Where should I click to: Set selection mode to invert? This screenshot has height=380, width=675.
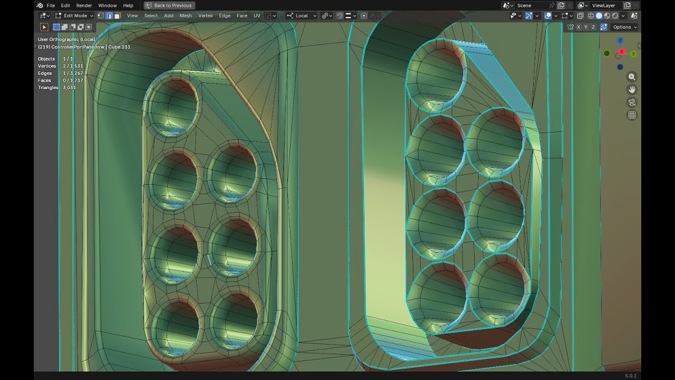pyautogui.click(x=80, y=27)
